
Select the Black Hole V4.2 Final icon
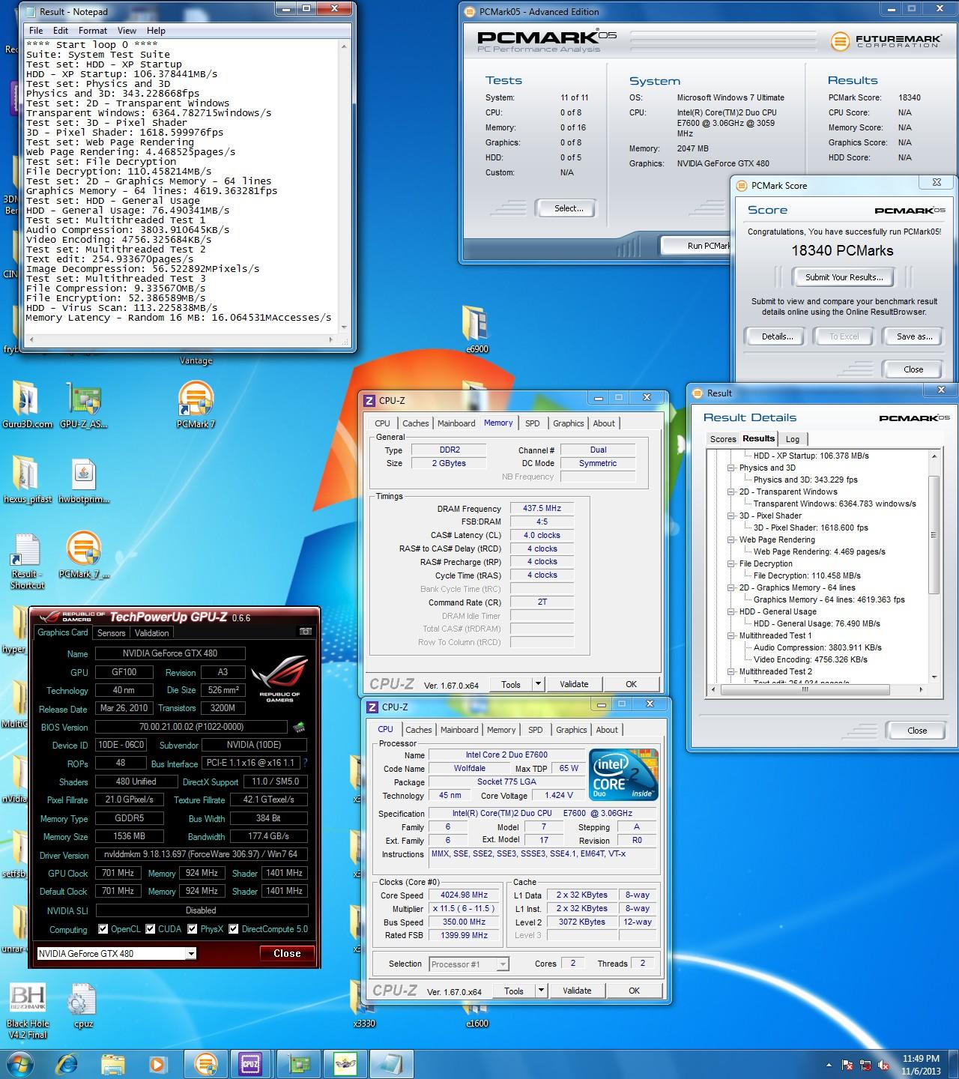28,1010
